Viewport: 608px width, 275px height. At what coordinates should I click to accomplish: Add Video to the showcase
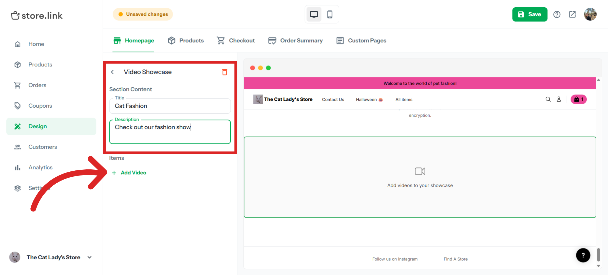[129, 173]
